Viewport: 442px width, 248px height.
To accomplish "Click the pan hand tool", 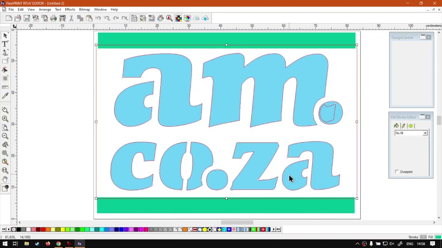I will click(x=5, y=179).
